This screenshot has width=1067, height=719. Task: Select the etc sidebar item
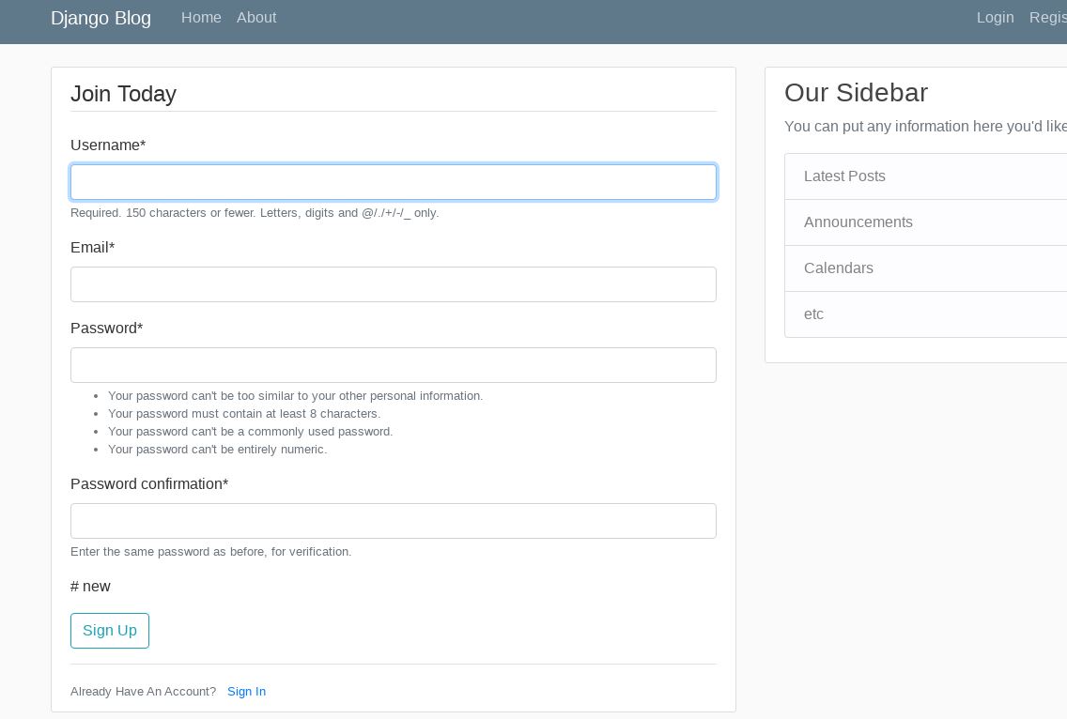813,314
